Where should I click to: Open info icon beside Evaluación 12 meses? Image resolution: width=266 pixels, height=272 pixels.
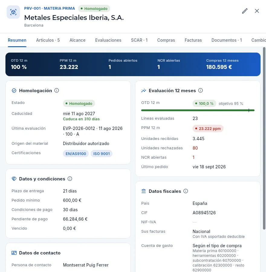(x=200, y=90)
